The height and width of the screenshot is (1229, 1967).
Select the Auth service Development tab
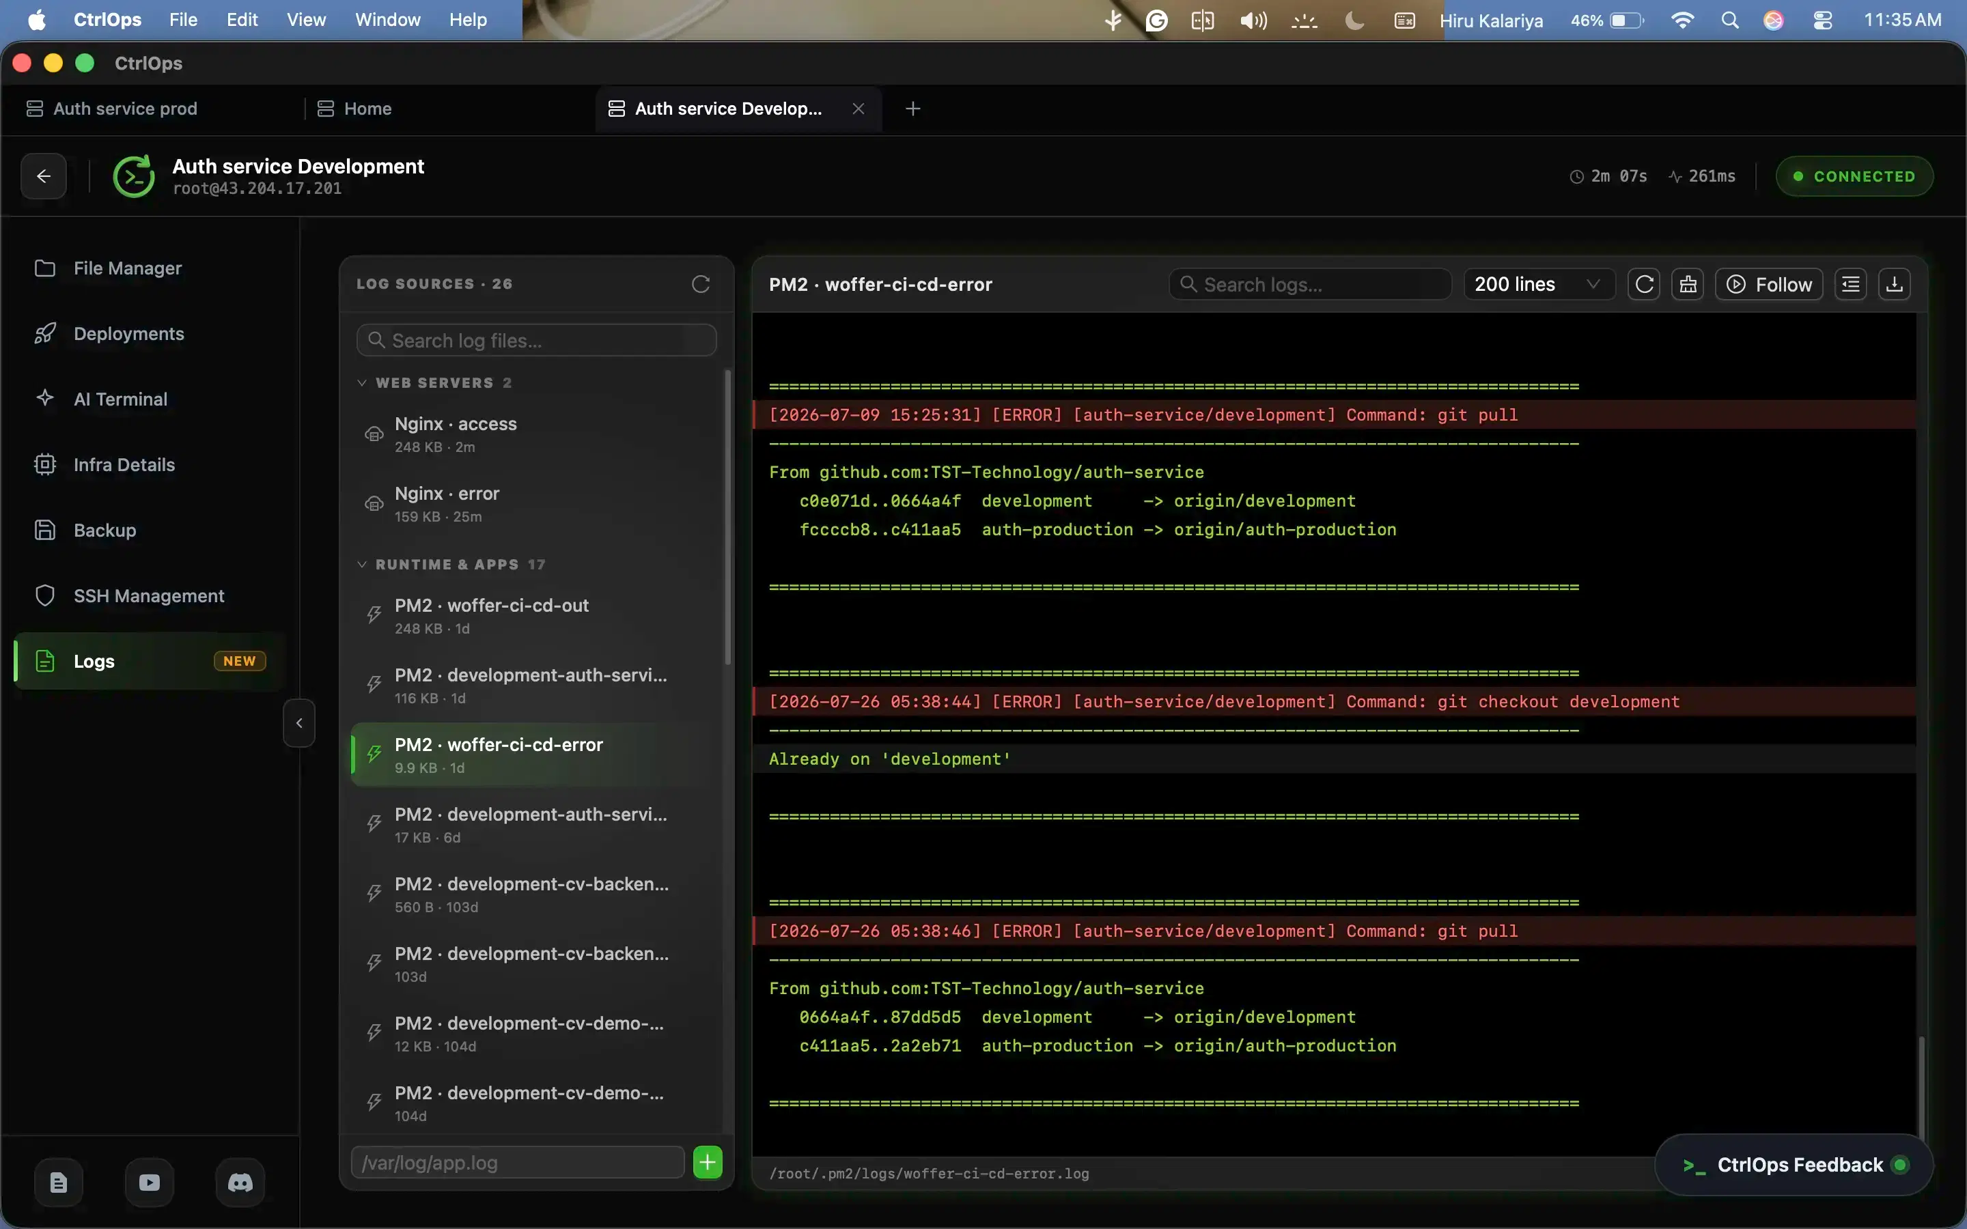pos(728,108)
